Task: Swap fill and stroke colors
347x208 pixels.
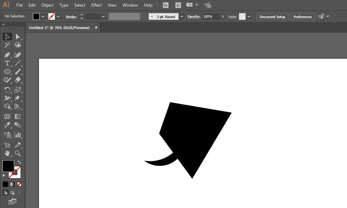Action: coord(19,162)
